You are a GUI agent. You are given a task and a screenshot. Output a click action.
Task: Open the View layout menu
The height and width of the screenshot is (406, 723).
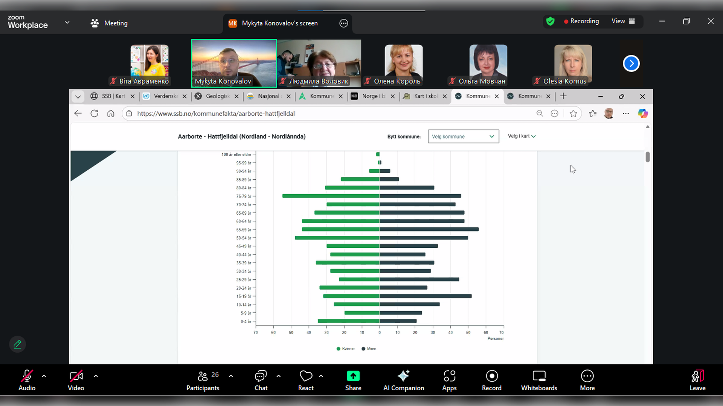tap(623, 21)
